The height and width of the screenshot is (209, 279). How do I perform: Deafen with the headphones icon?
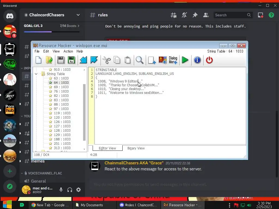[x=70, y=190]
